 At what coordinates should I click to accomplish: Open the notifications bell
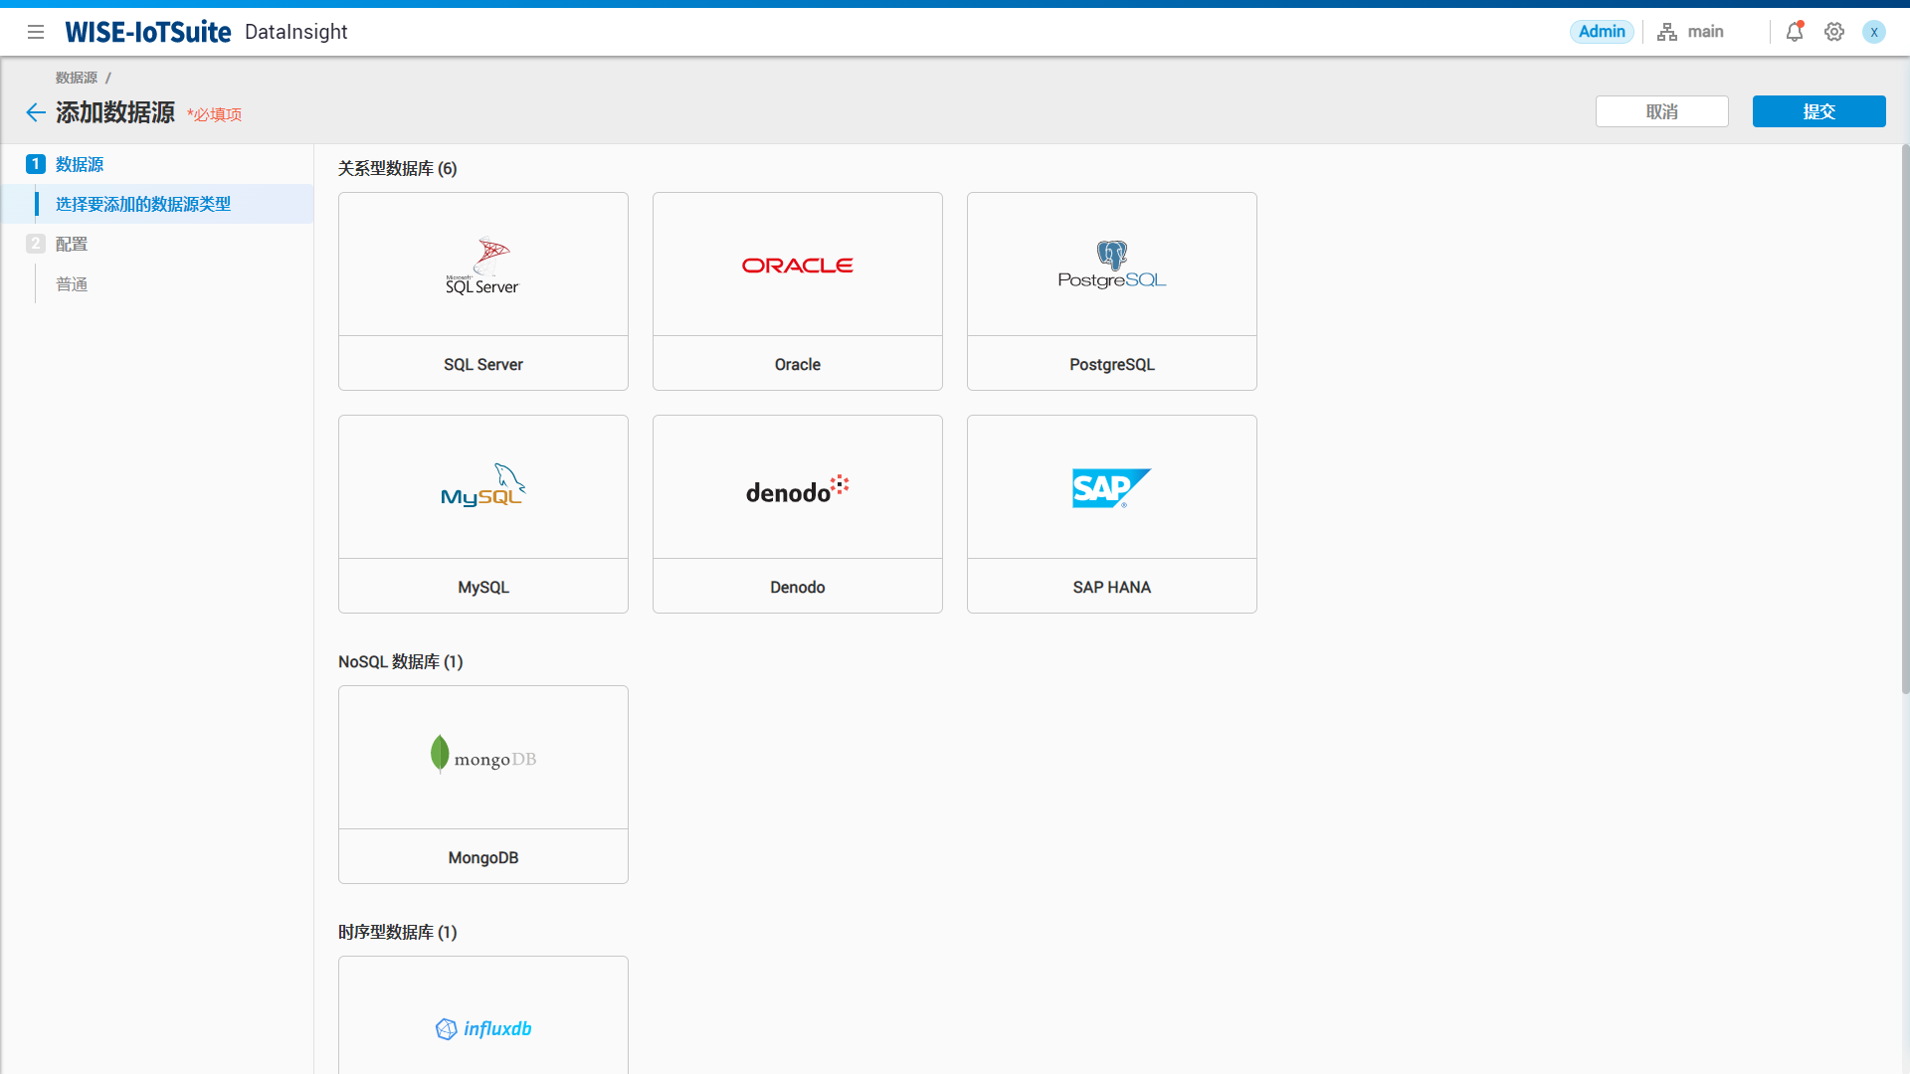point(1794,32)
